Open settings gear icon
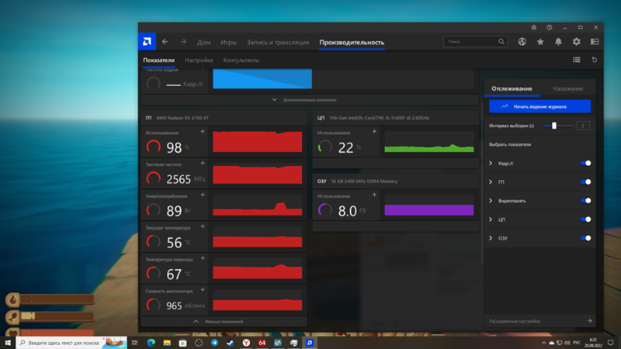The height and width of the screenshot is (349, 621). tap(576, 42)
